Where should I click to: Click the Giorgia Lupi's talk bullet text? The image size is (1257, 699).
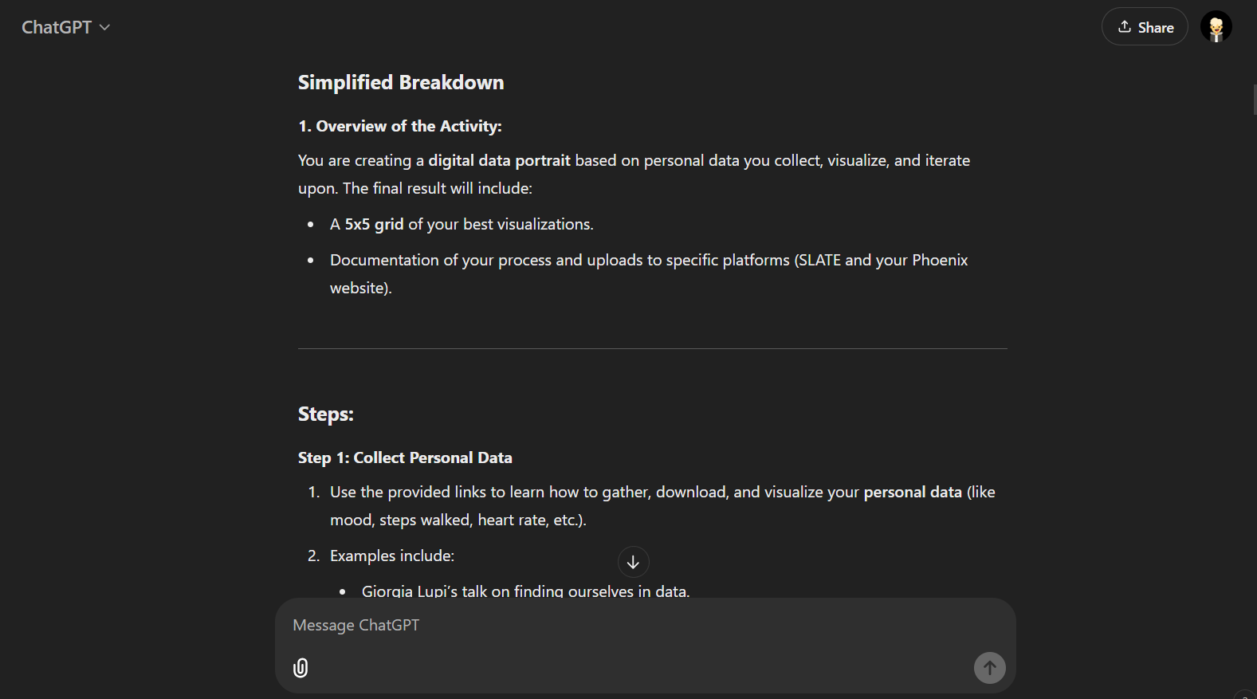pos(526,591)
